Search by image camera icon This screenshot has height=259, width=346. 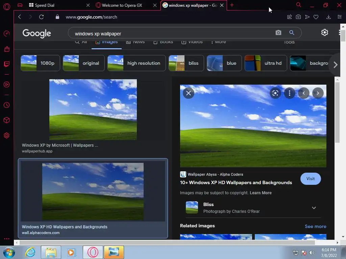point(278,33)
